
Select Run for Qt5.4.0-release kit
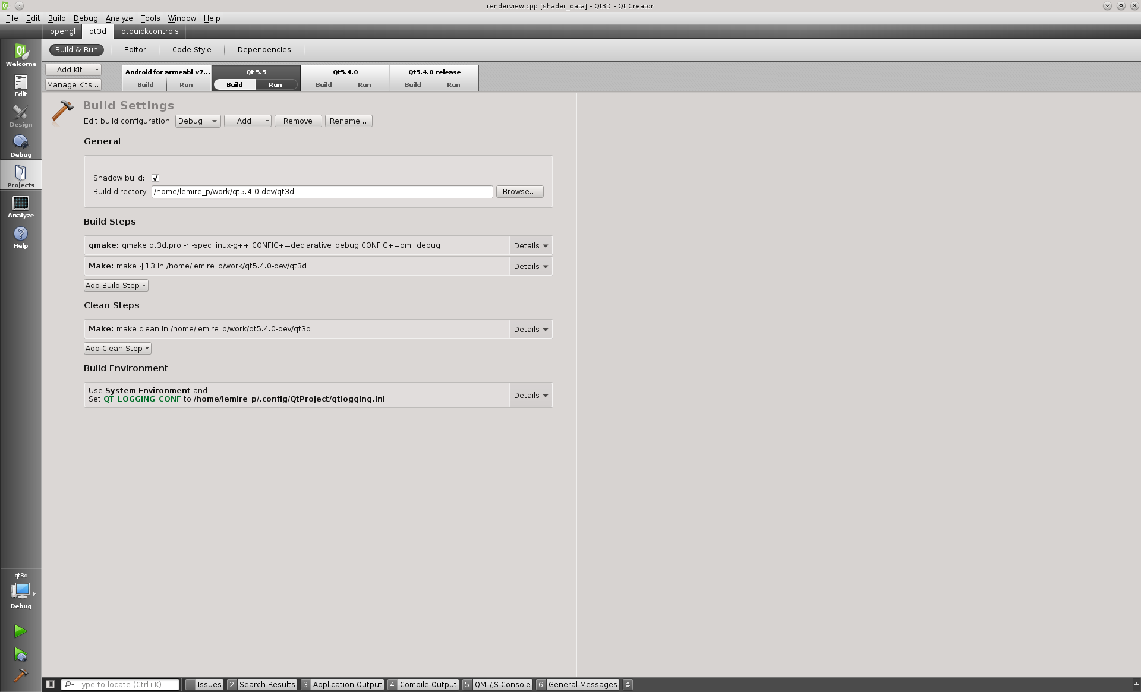click(x=453, y=84)
